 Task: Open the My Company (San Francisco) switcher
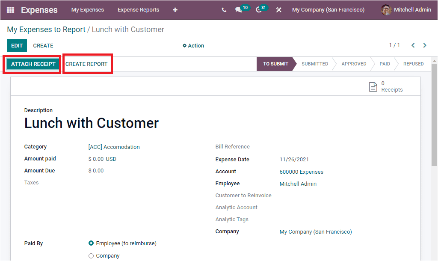click(328, 10)
